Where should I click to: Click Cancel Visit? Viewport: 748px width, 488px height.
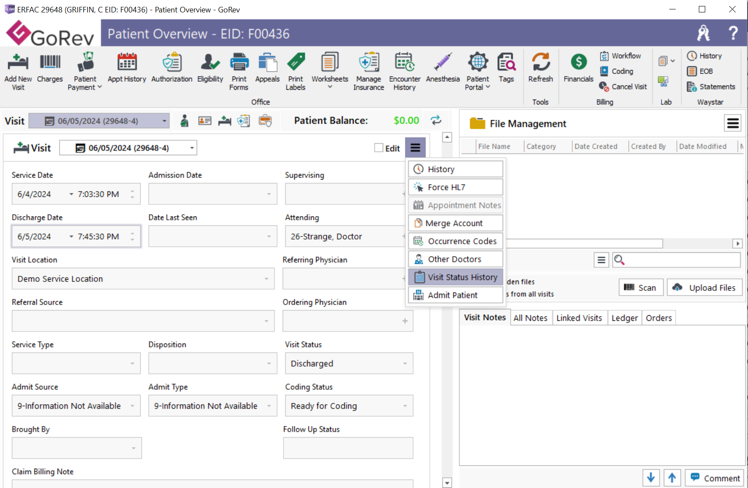pyautogui.click(x=623, y=86)
